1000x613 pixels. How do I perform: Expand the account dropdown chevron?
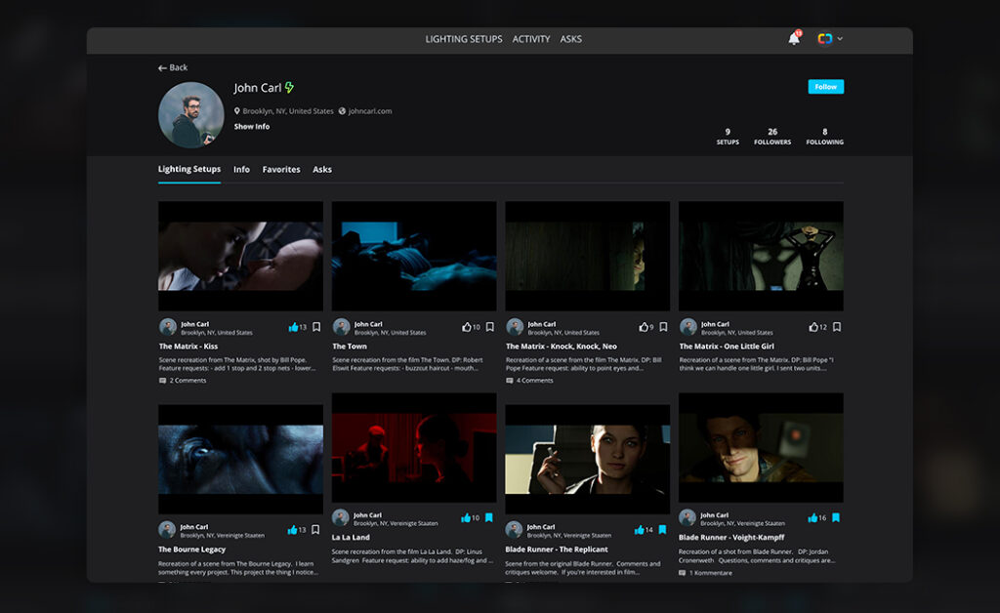click(840, 39)
